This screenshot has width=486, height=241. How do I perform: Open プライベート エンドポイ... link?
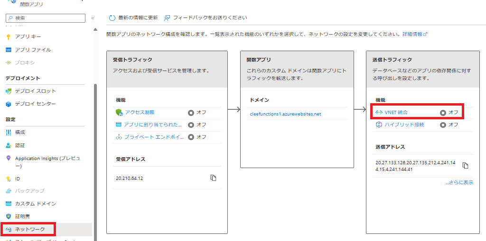pyautogui.click(x=154, y=137)
